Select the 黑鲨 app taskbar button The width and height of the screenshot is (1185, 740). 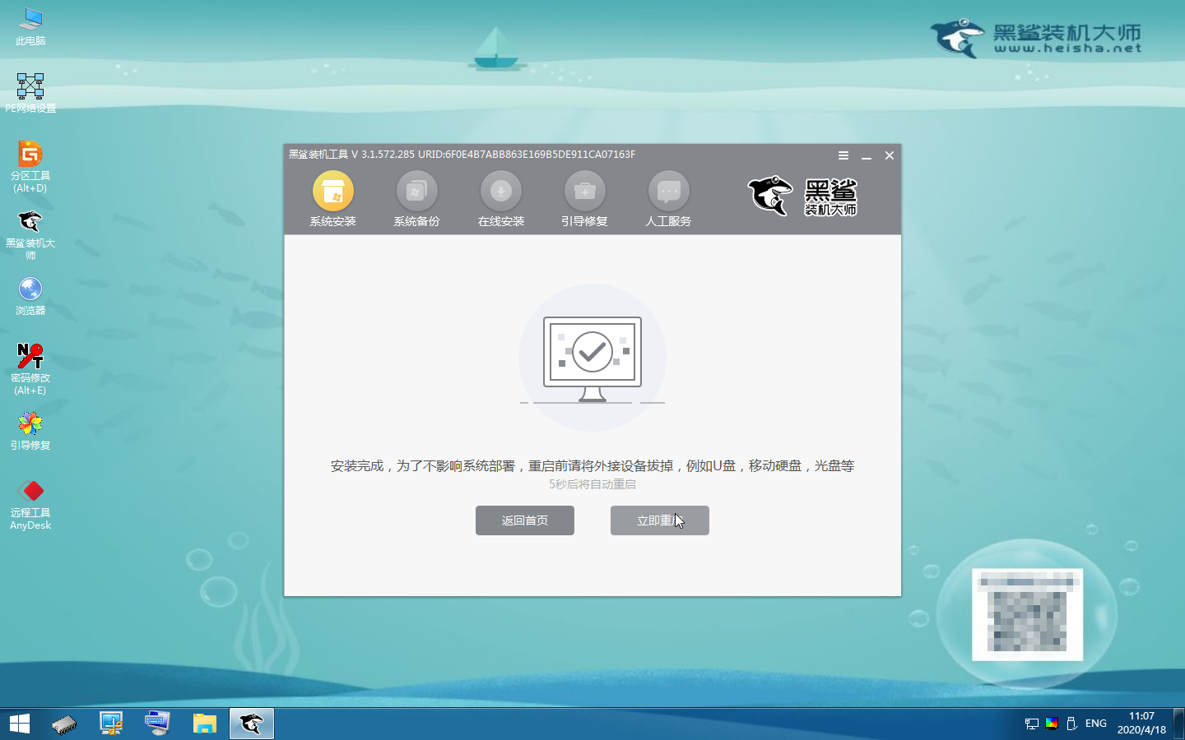(251, 724)
